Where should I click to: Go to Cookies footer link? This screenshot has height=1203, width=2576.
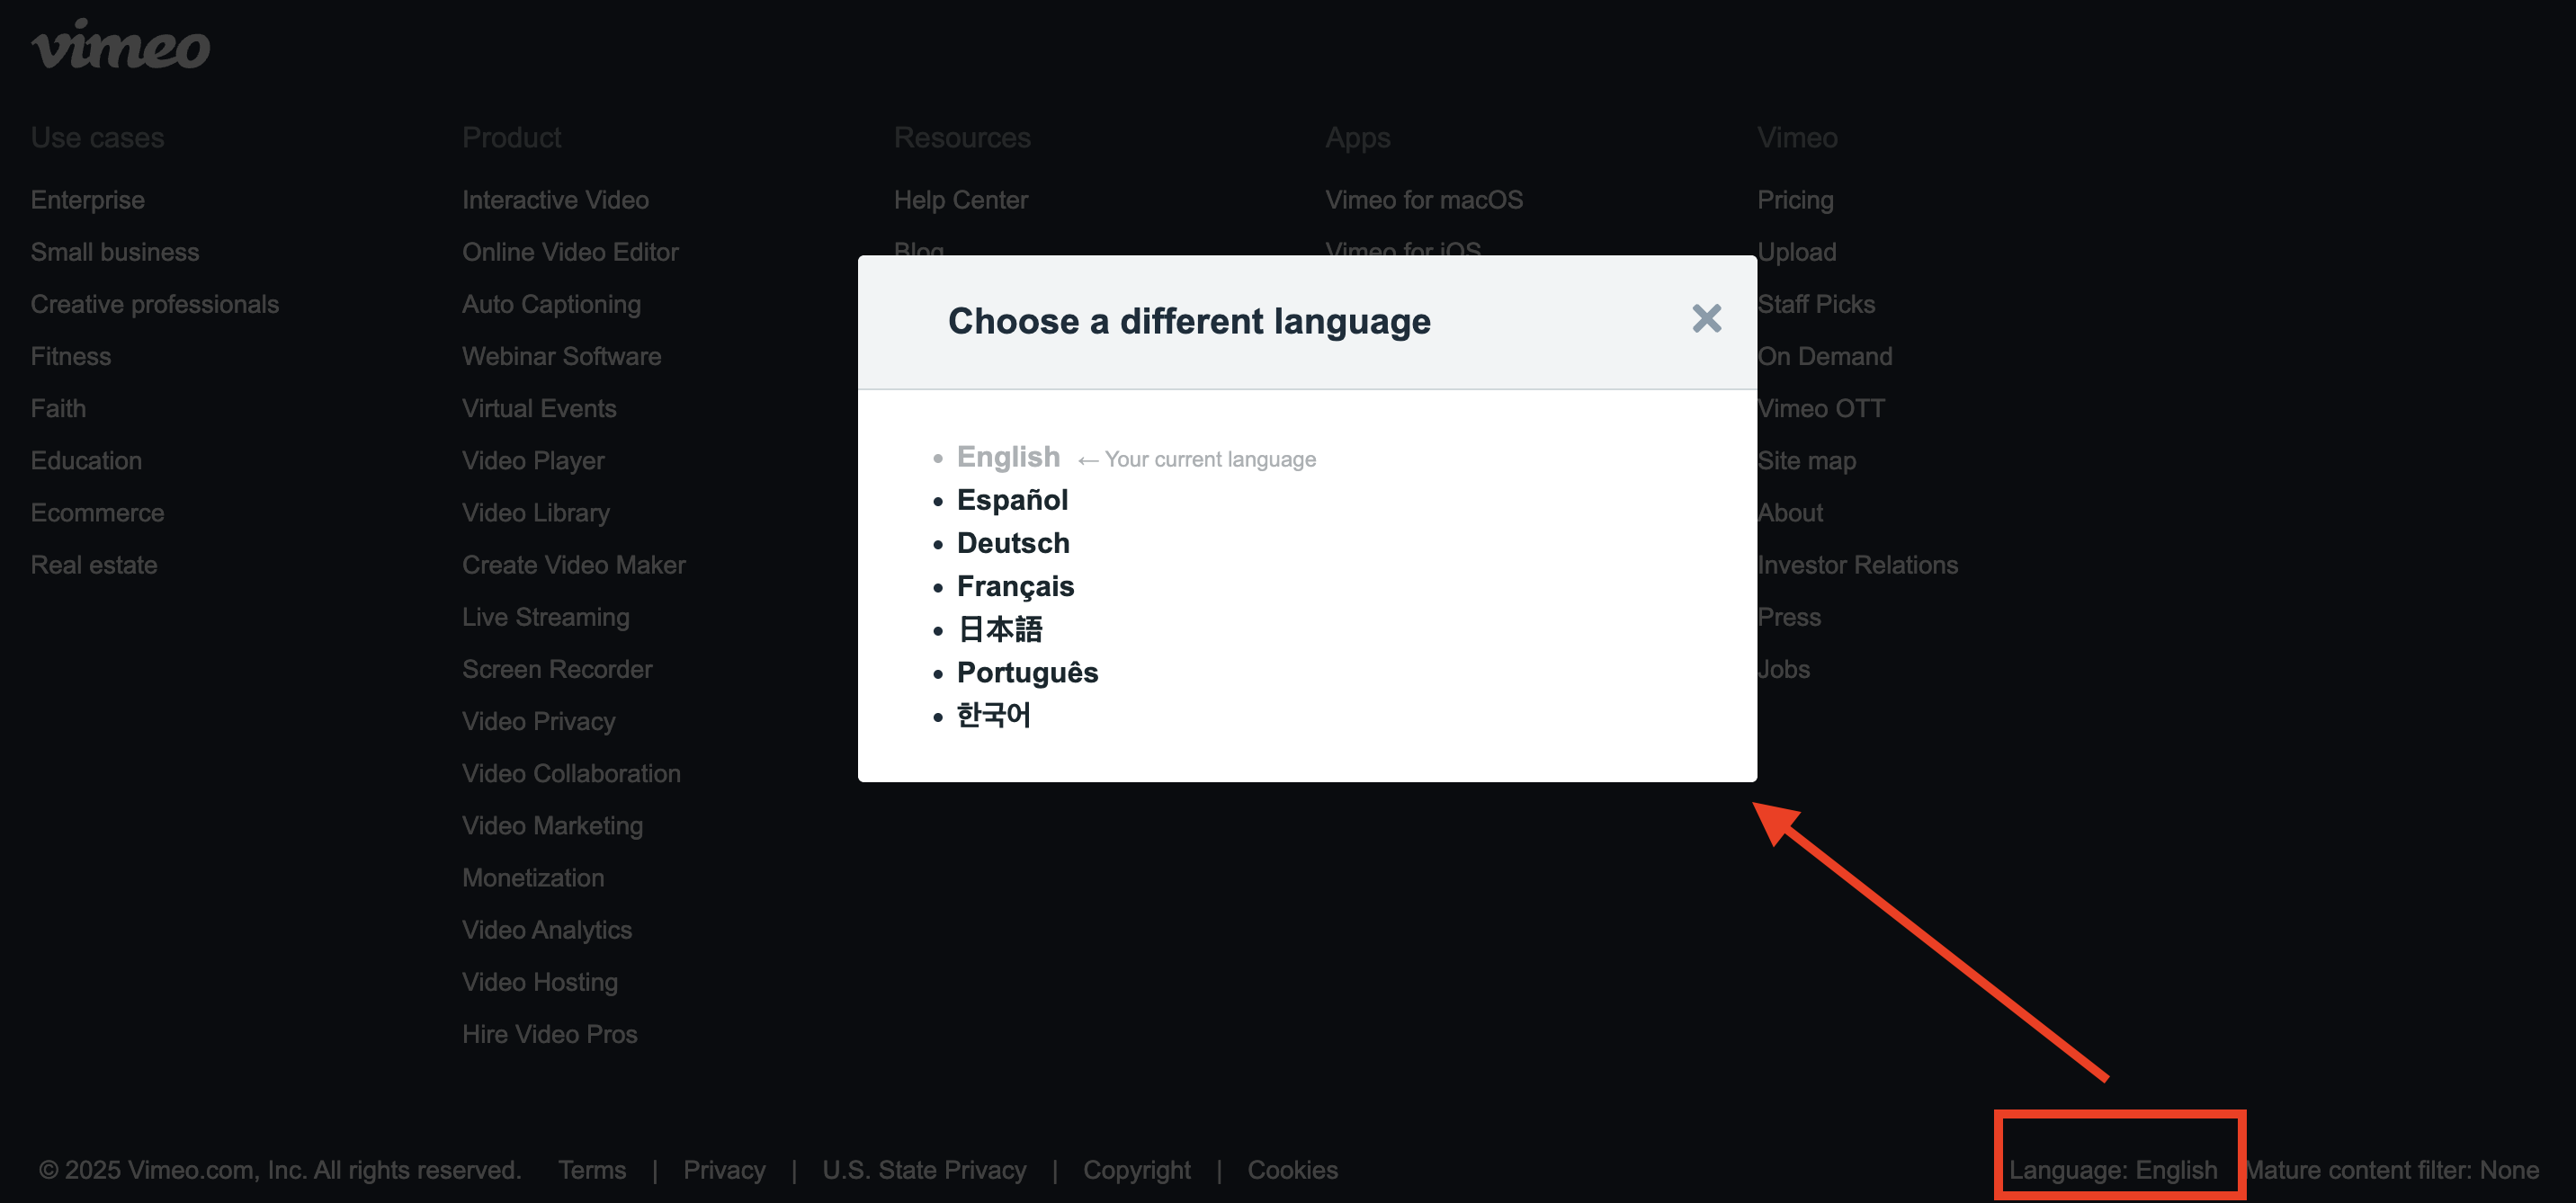[x=1292, y=1169]
